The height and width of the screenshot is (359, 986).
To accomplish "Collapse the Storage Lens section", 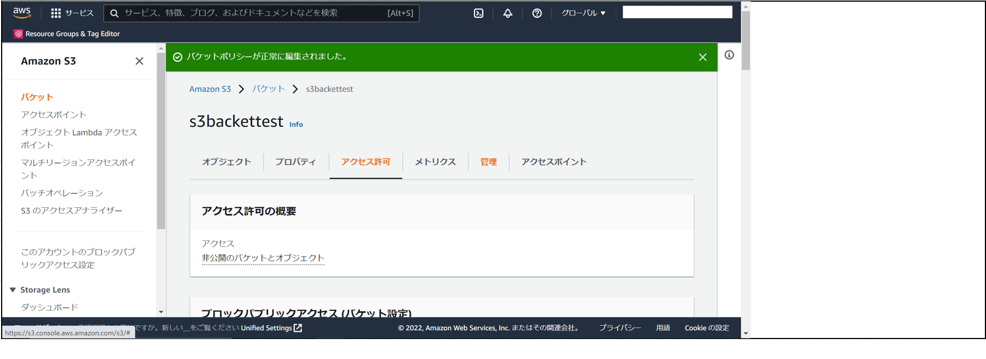I will tap(13, 290).
